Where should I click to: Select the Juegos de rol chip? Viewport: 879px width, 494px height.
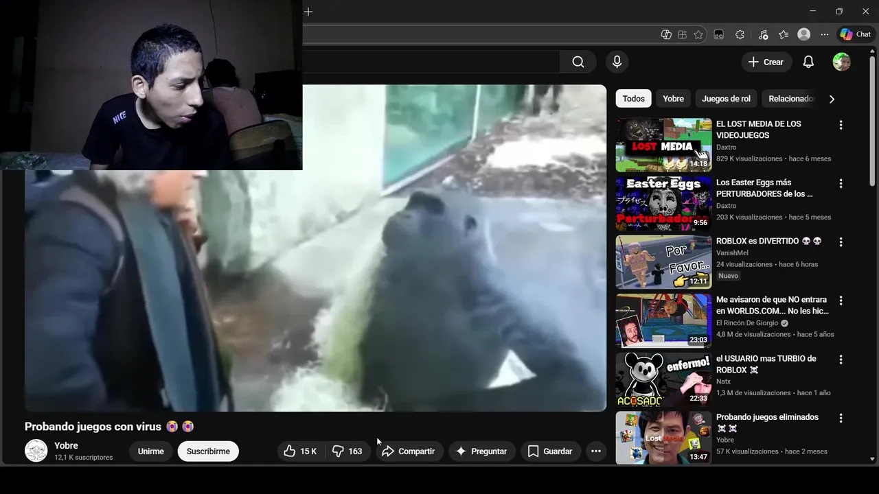pyautogui.click(x=726, y=99)
